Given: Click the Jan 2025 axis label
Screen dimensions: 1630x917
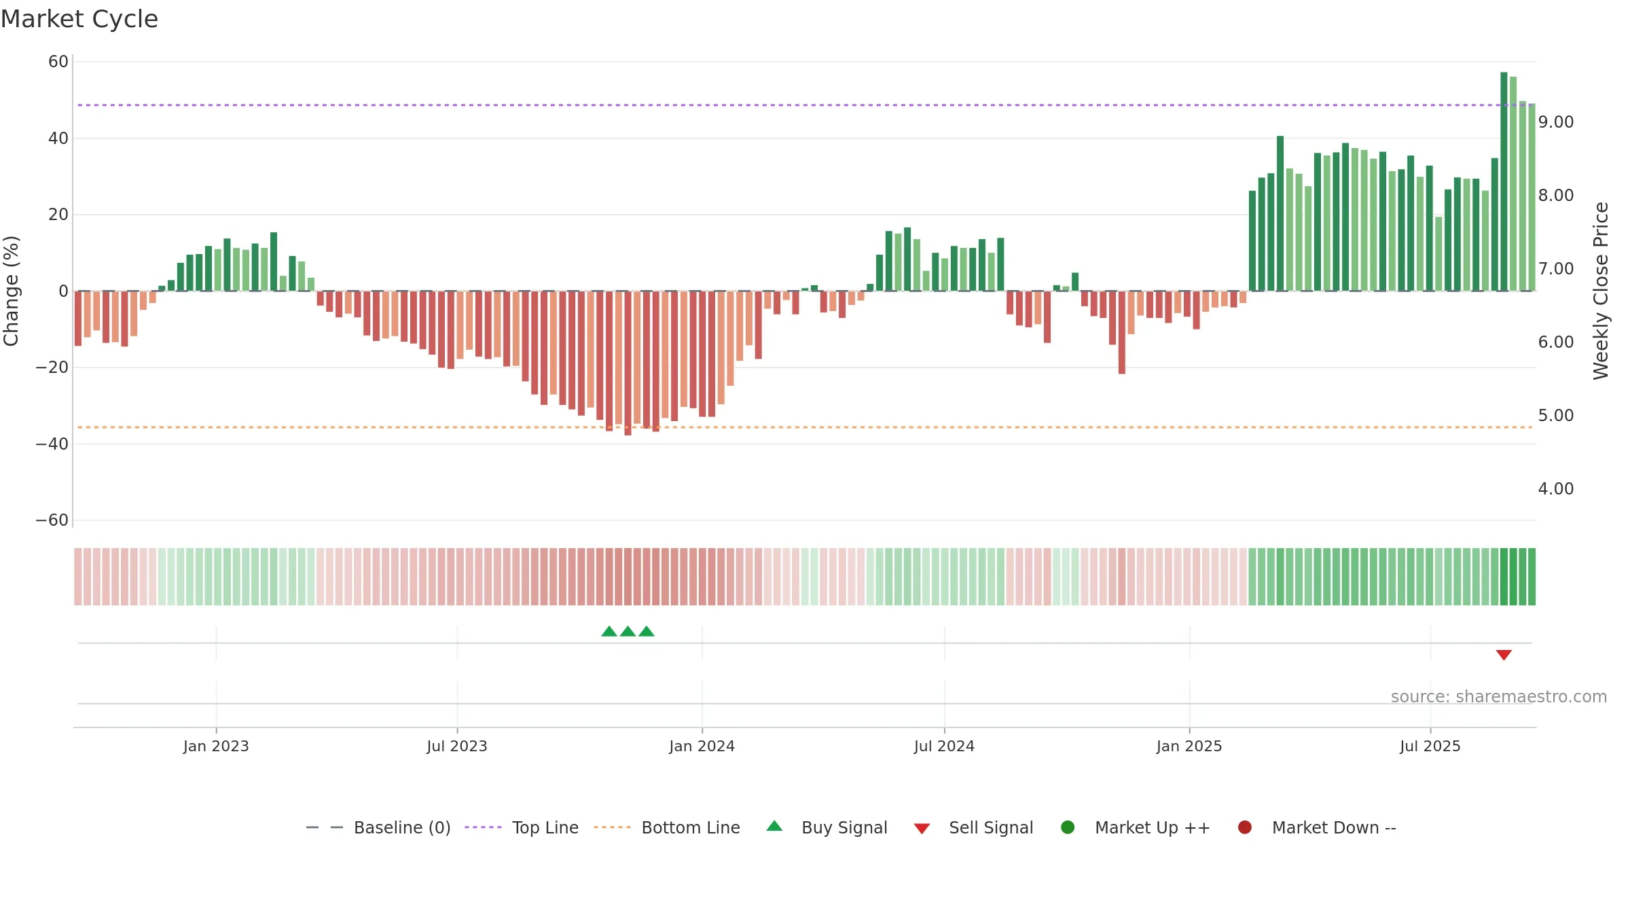Looking at the screenshot, I should [1189, 747].
